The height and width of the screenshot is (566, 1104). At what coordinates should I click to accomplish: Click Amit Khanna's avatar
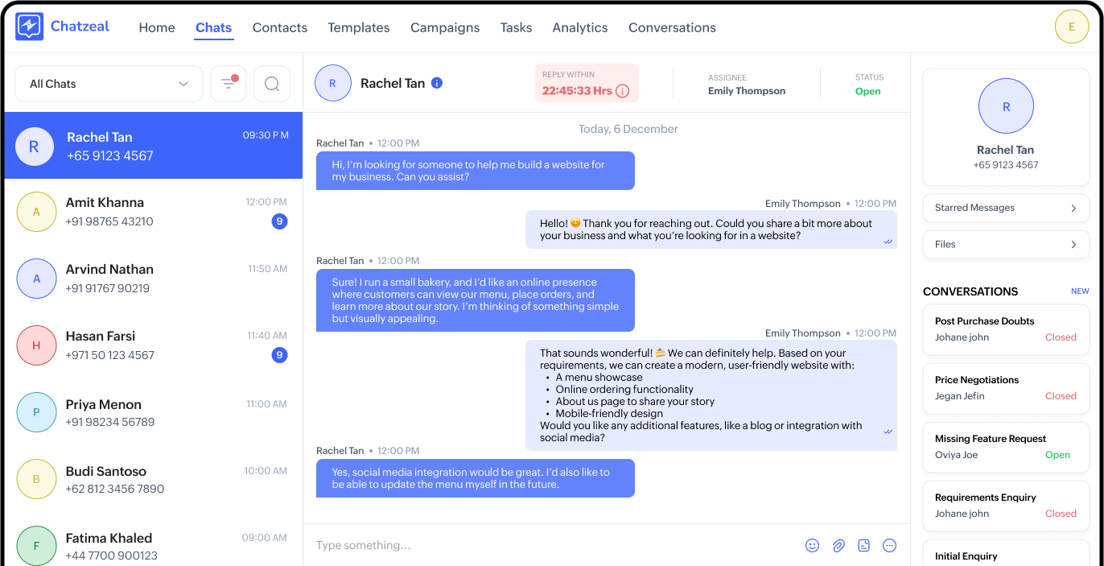36,212
